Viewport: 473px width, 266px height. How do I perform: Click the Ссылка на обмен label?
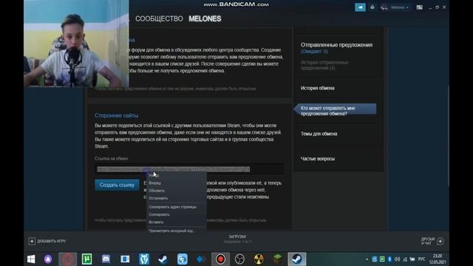(112, 158)
